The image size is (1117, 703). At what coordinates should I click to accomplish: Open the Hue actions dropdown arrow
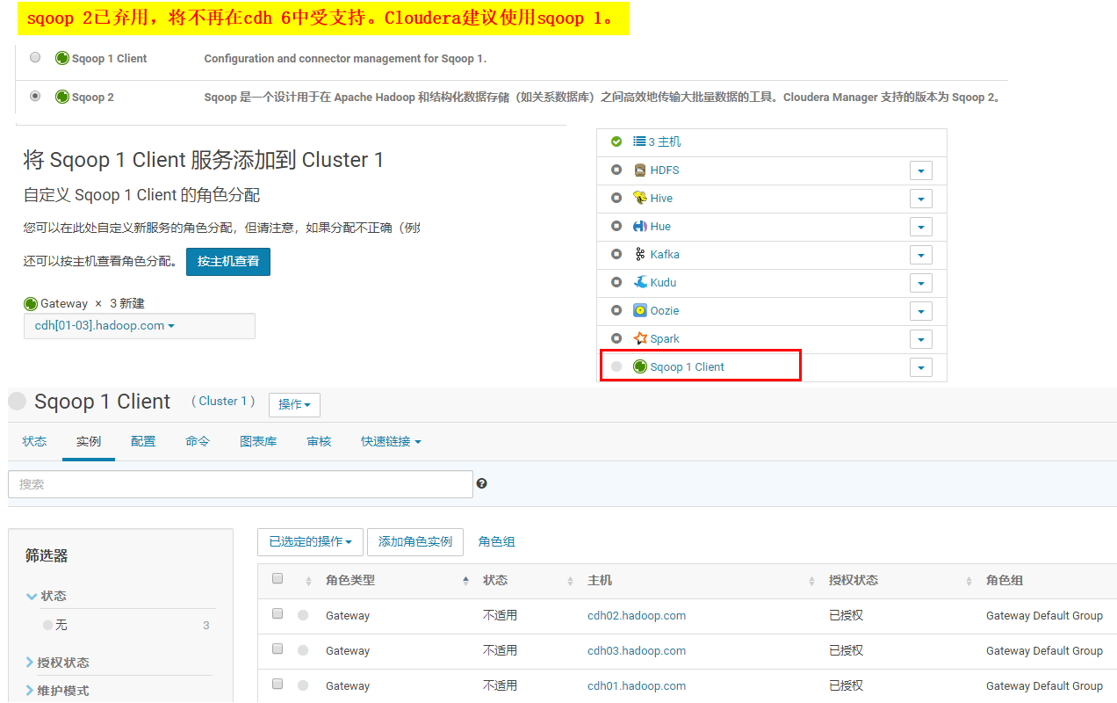920,227
